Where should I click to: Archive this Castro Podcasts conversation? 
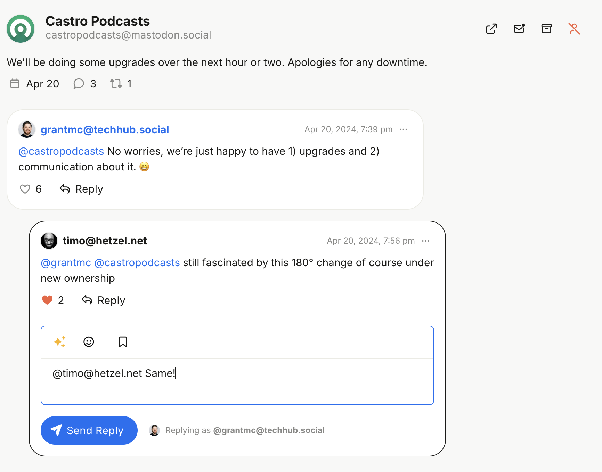[546, 29]
